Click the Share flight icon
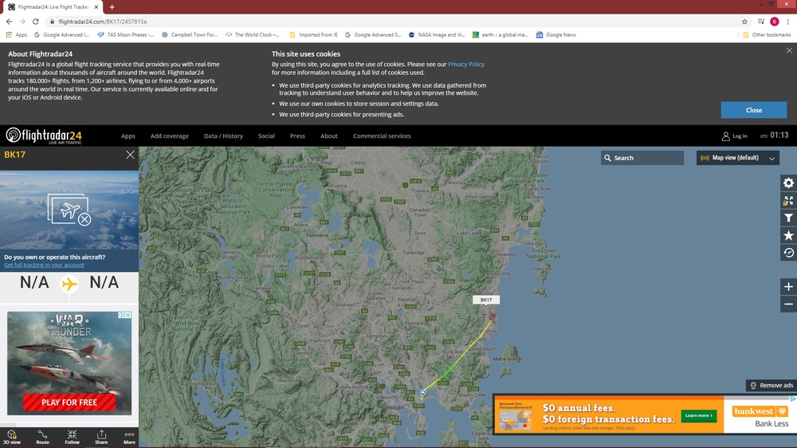This screenshot has width=797, height=448. 101,436
